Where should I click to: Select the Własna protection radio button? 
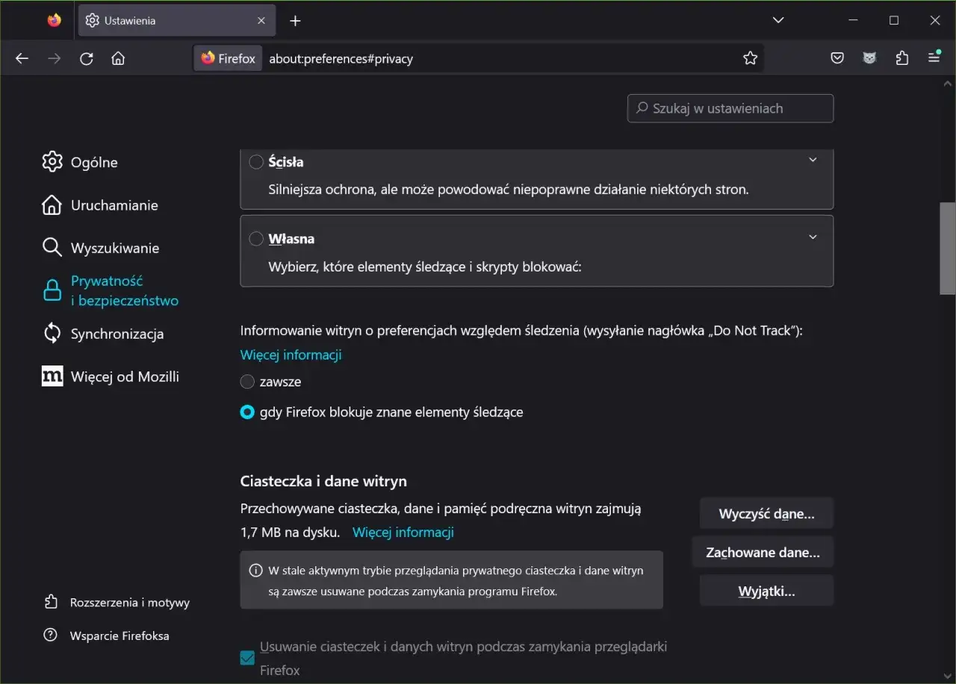tap(256, 239)
